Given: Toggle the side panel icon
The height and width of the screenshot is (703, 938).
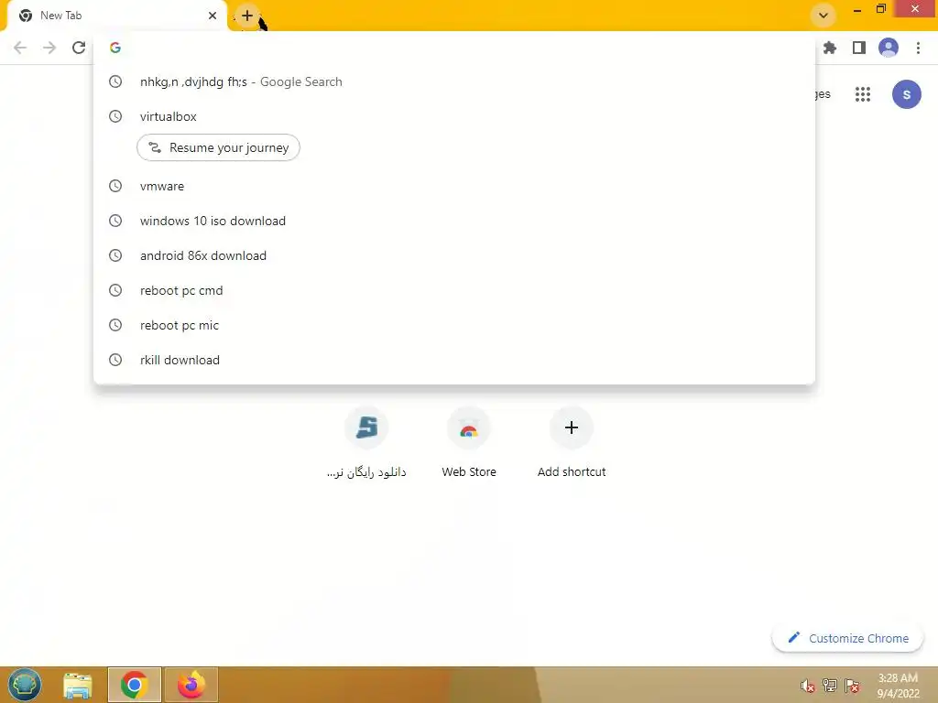Looking at the screenshot, I should point(859,48).
